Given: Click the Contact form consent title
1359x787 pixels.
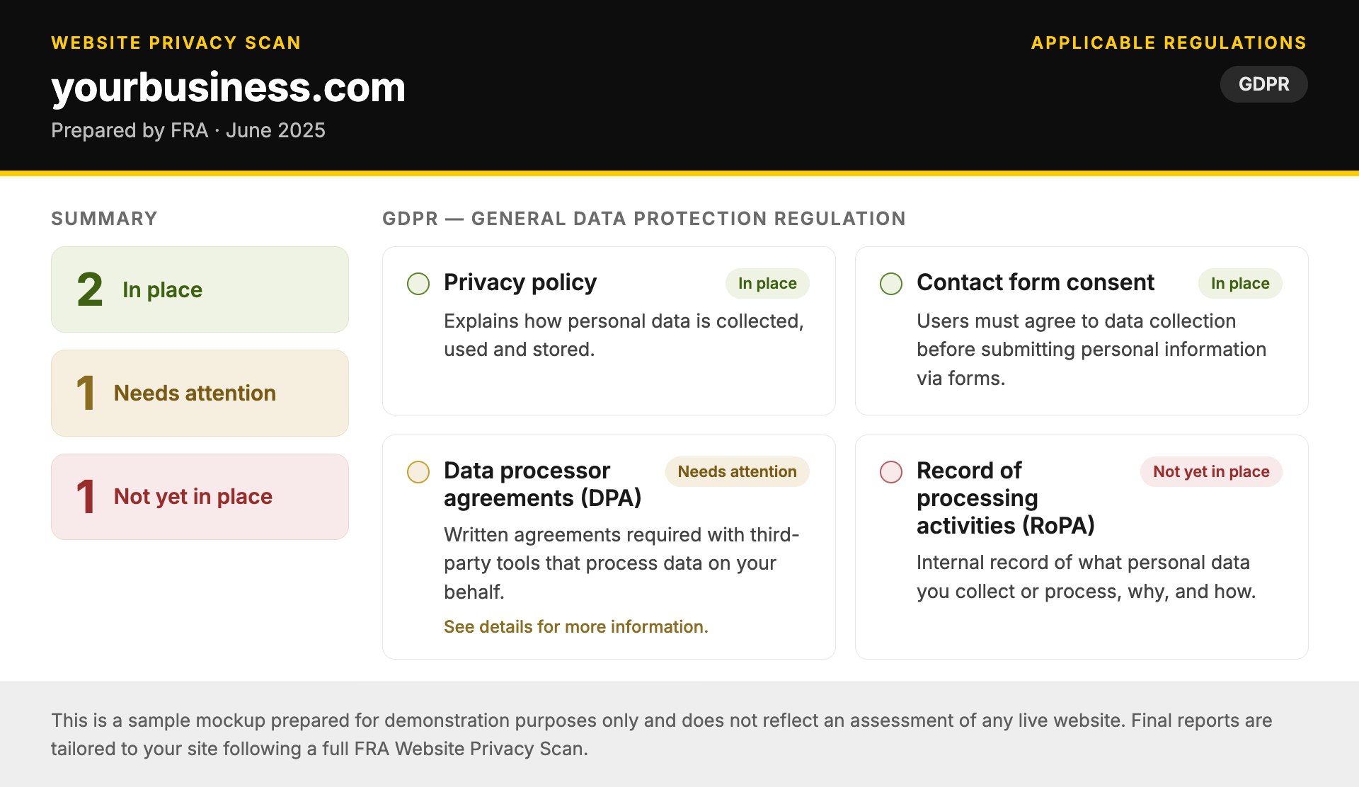Looking at the screenshot, I should 1036,282.
